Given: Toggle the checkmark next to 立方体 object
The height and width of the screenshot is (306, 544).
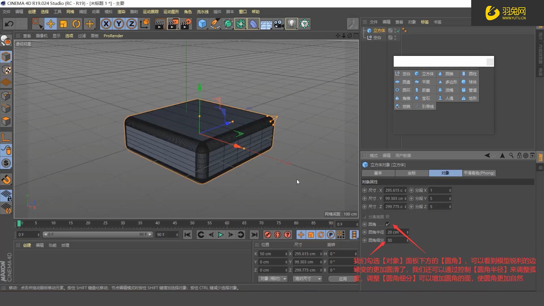Looking at the screenshot, I should (398, 31).
